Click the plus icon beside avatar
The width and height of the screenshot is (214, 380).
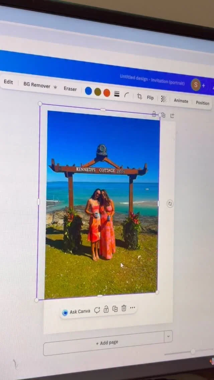(204, 86)
